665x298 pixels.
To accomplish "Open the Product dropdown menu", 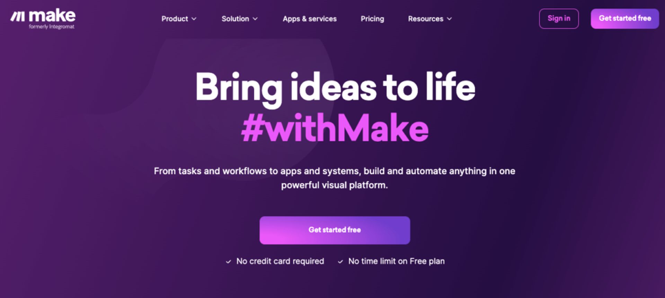I will [x=179, y=19].
